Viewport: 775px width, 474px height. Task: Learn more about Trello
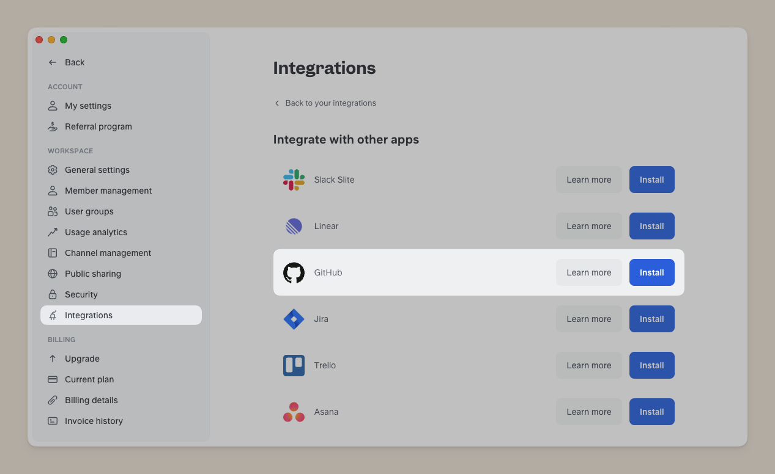pos(588,365)
